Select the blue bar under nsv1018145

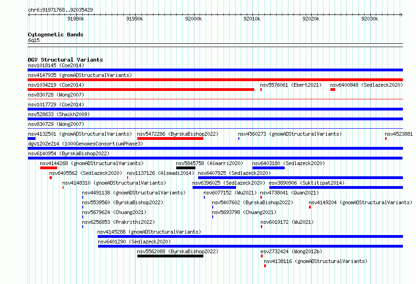[215, 70]
